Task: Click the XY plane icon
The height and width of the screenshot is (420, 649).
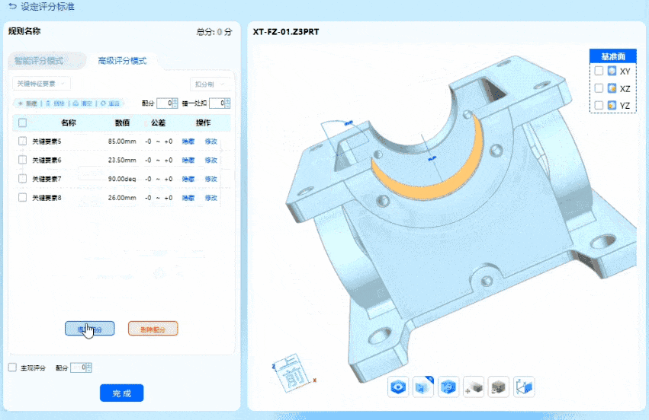Action: coord(612,71)
